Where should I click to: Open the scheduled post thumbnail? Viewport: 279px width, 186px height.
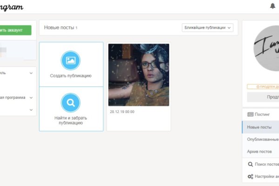139,75
